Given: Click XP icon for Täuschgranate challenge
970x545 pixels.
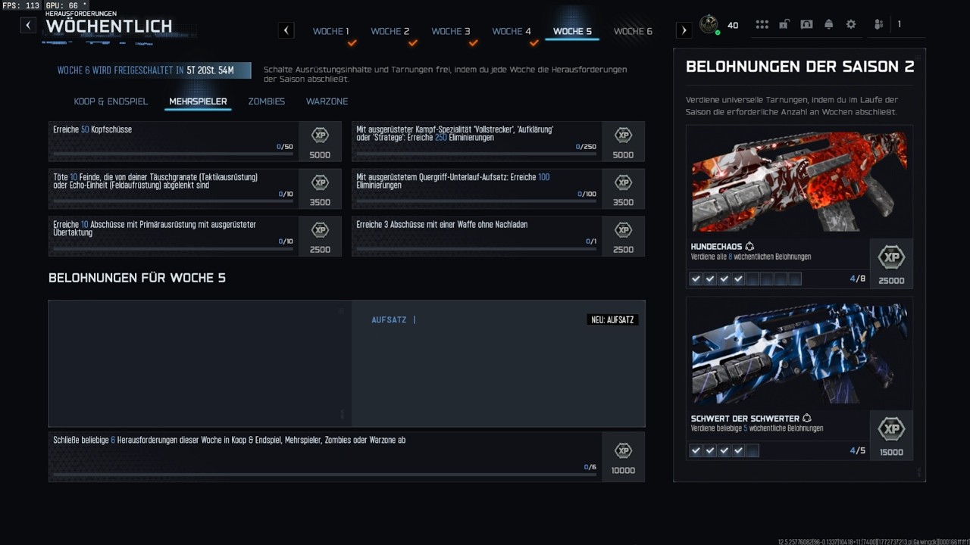Looking at the screenshot, I should [320, 183].
